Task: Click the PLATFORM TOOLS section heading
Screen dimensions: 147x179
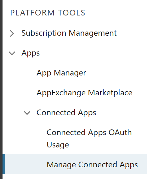Action: point(48,13)
